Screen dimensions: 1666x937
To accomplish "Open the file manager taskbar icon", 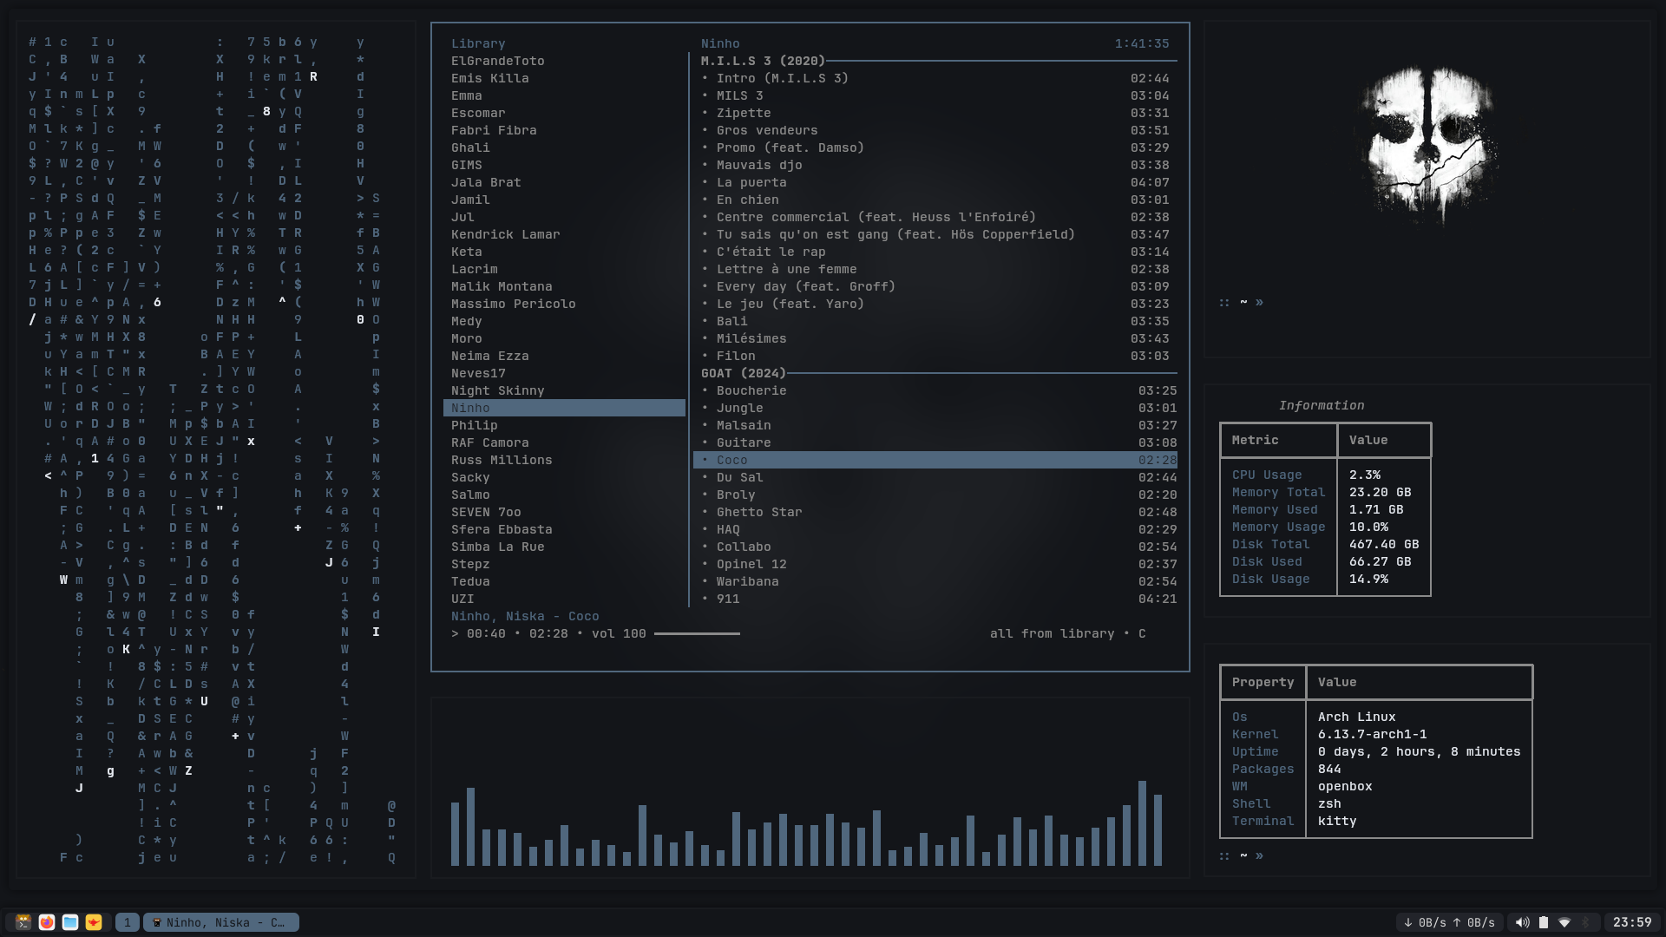I will pyautogui.click(x=70, y=922).
